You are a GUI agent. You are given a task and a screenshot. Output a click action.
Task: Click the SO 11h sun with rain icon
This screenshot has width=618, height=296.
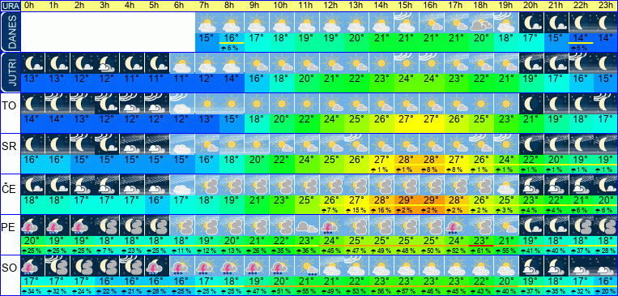(307, 266)
